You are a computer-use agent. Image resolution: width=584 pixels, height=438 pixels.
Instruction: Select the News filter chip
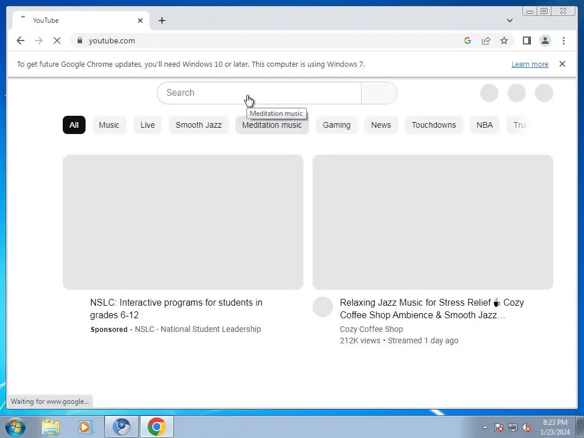[x=380, y=125]
